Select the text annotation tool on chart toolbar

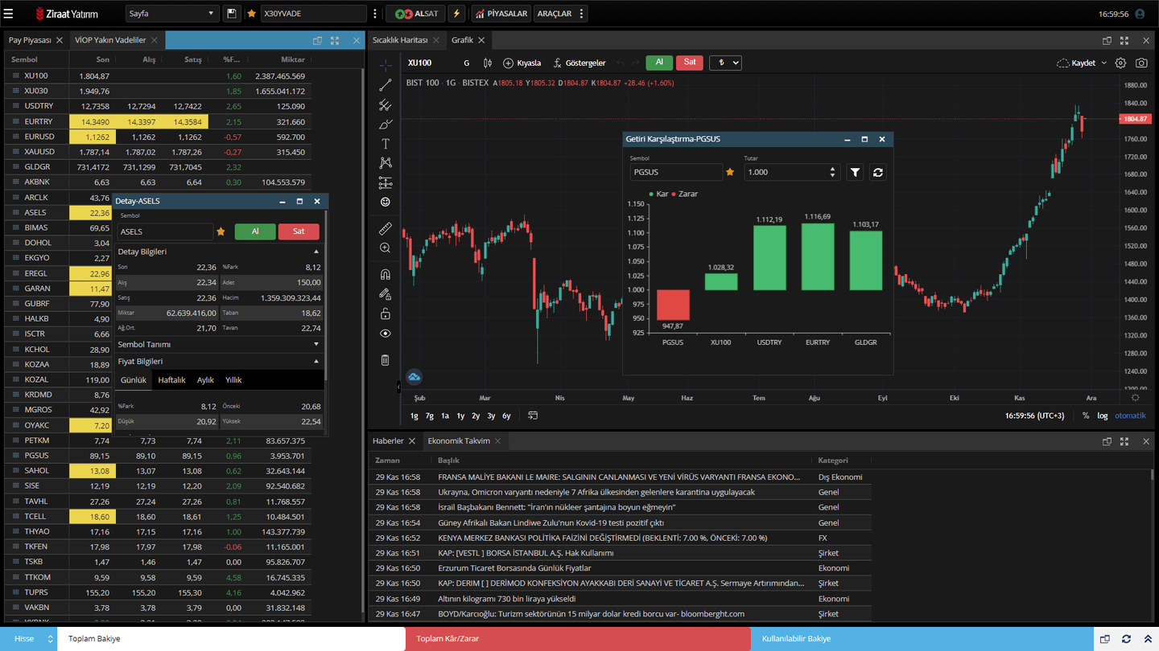click(385, 143)
